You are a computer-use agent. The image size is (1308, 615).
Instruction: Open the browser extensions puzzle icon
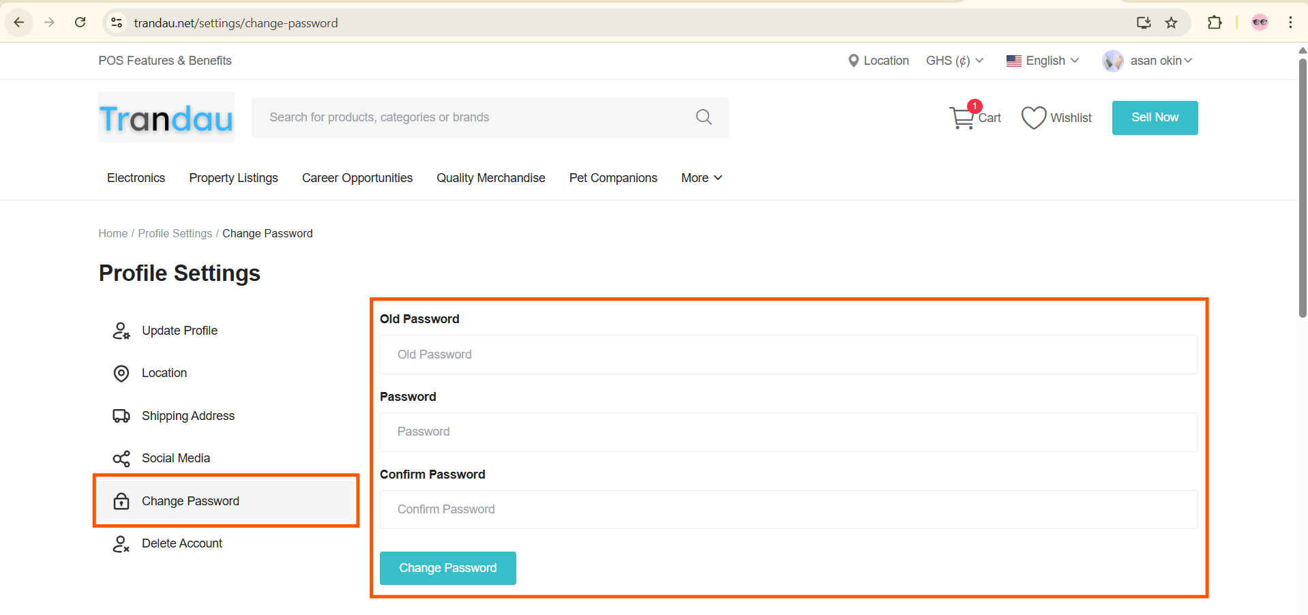tap(1215, 22)
